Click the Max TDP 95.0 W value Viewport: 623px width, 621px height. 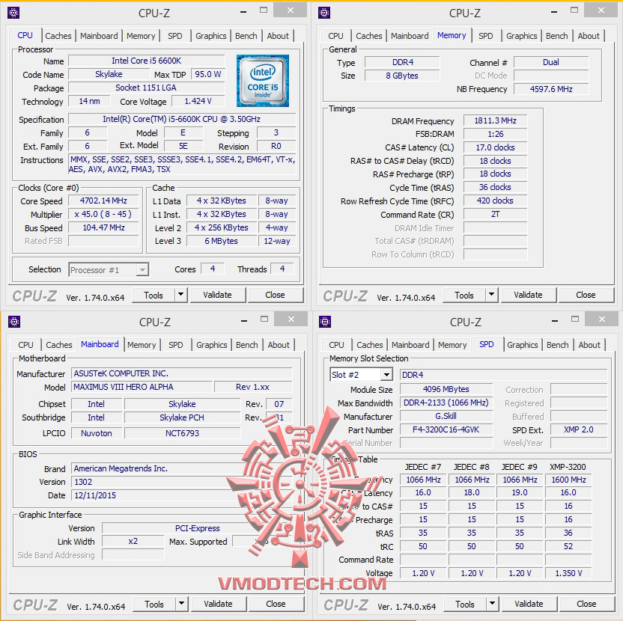click(x=208, y=74)
